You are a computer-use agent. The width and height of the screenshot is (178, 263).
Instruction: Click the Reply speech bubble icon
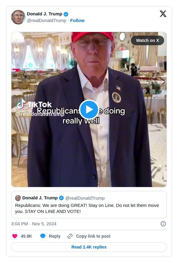[x=43, y=236]
